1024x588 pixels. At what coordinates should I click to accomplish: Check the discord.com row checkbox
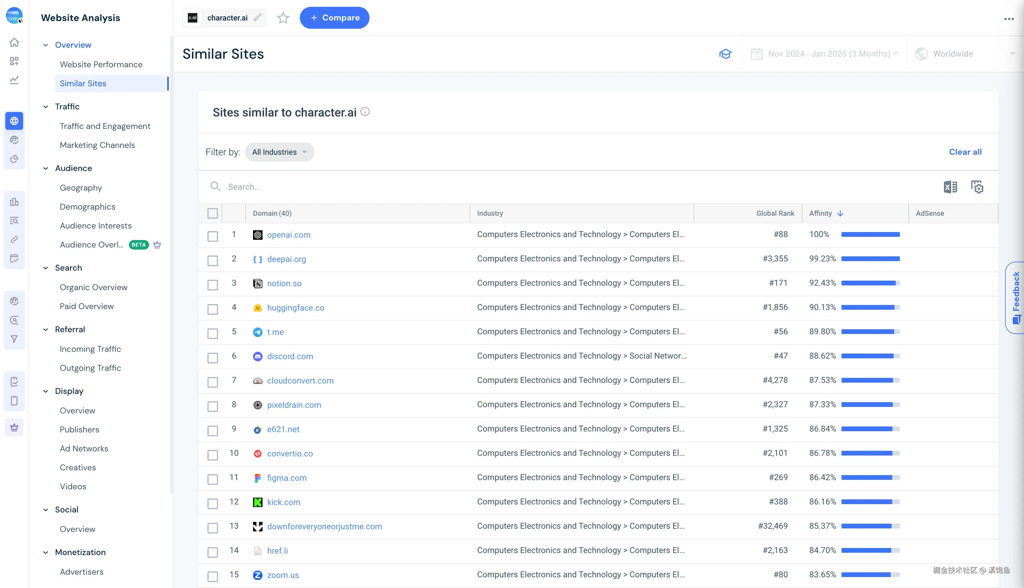pyautogui.click(x=213, y=357)
